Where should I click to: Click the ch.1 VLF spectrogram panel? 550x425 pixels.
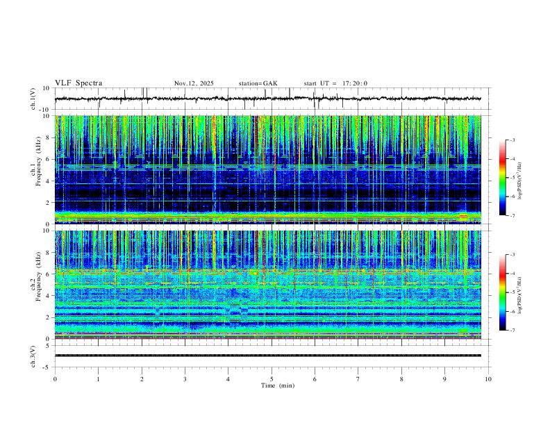pos(268,169)
